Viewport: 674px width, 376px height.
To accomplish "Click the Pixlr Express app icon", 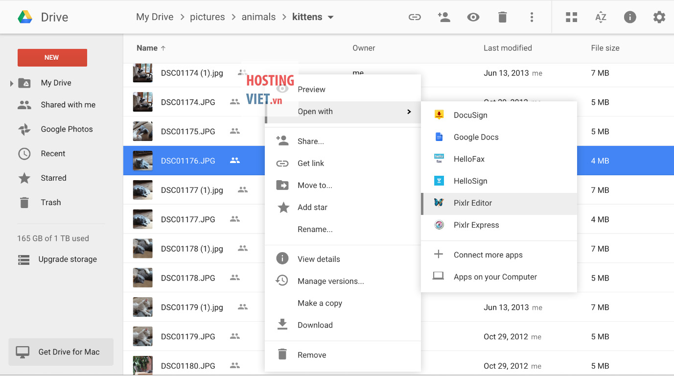I will pos(439,225).
